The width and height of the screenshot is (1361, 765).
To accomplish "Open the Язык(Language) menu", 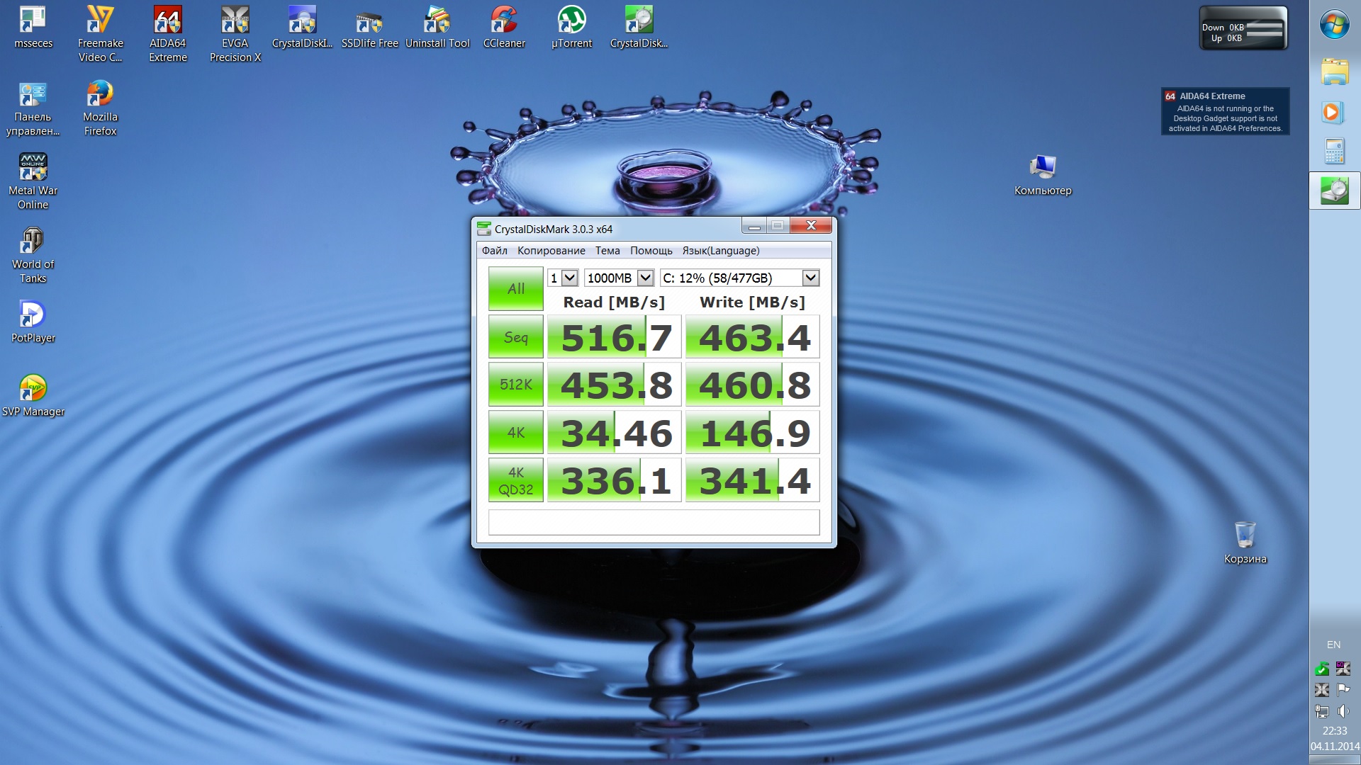I will tap(721, 251).
